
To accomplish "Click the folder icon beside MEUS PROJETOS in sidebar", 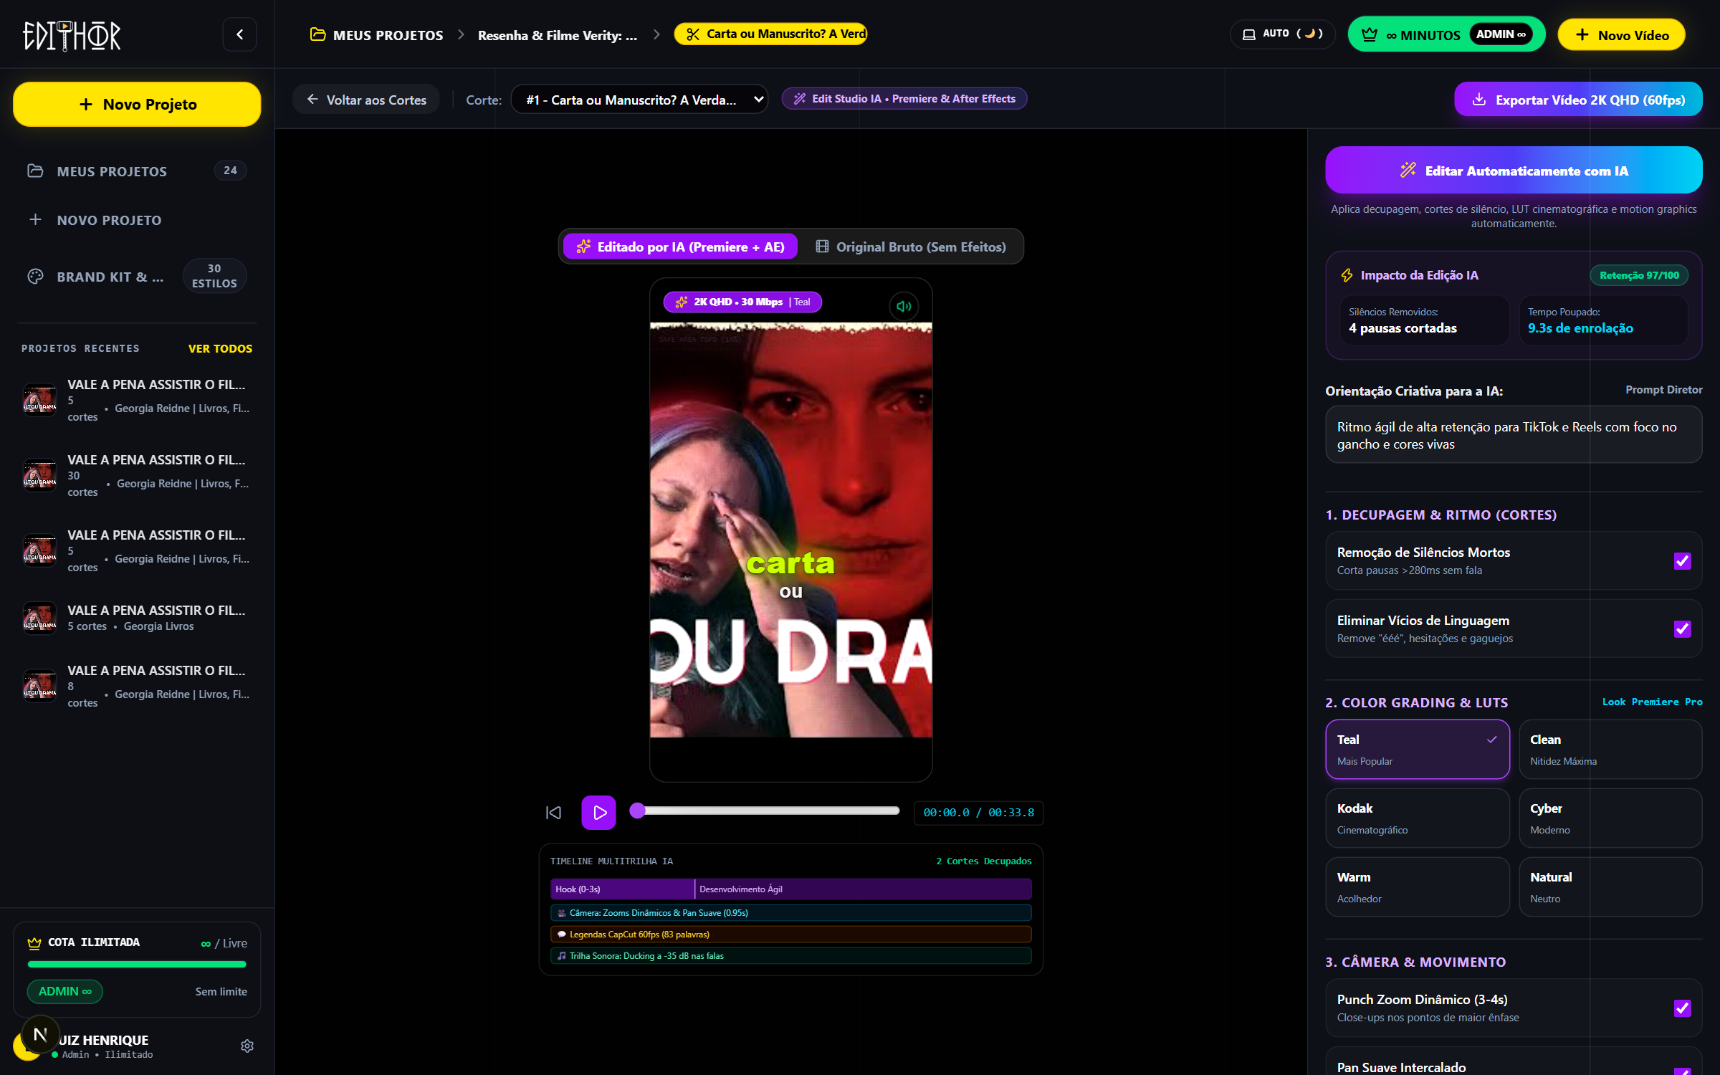I will (x=35, y=171).
